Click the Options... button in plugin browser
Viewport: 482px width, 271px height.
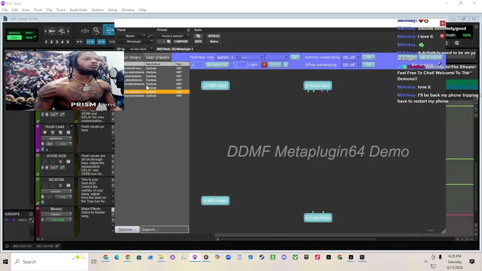tap(127, 230)
